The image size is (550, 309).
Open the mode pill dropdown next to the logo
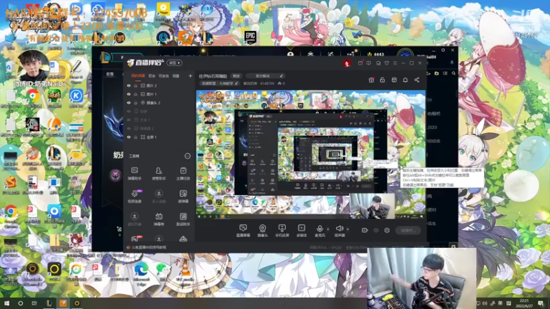click(175, 62)
